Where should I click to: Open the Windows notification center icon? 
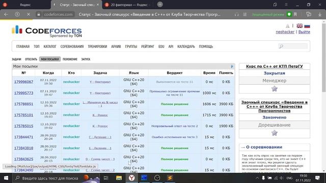pos(317,178)
